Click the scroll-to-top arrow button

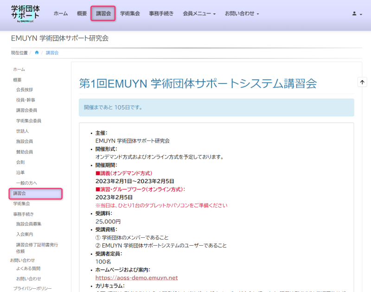(x=362, y=82)
